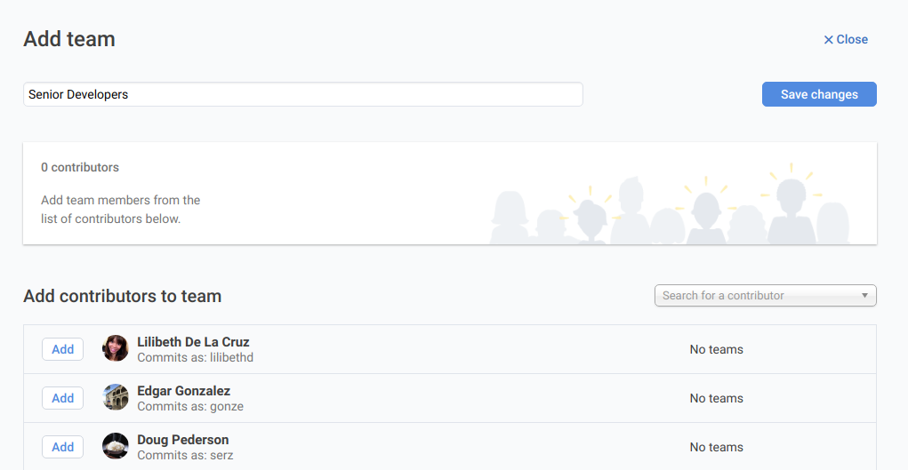Add Doug Pederson to the team
This screenshot has width=908, height=470.
coord(62,447)
